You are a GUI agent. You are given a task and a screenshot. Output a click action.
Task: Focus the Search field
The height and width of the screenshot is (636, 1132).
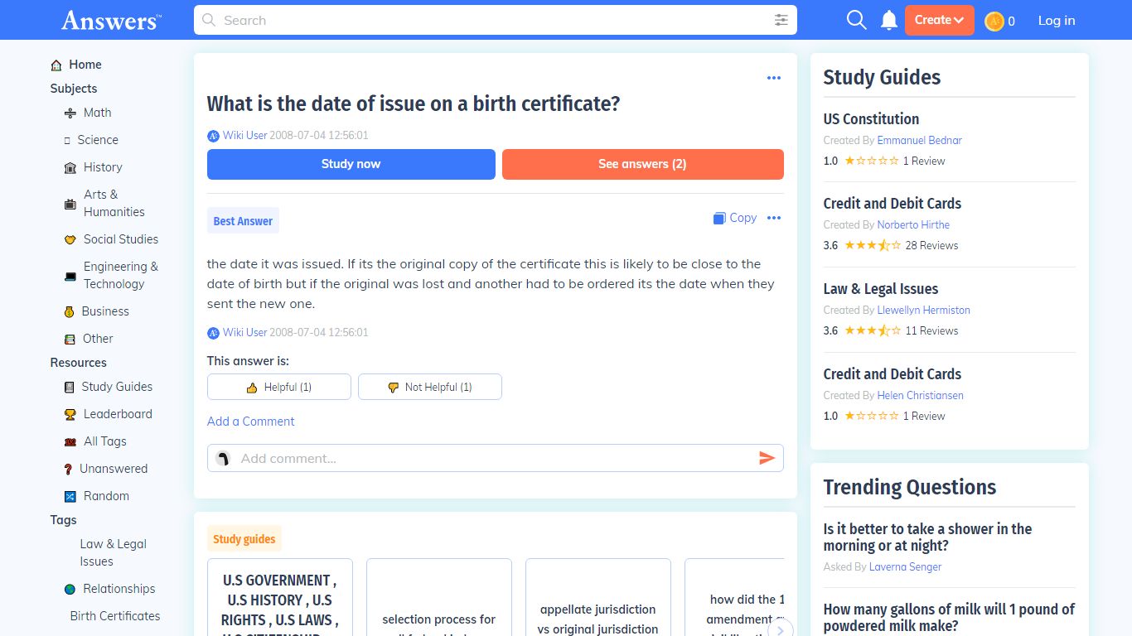pyautogui.click(x=495, y=20)
